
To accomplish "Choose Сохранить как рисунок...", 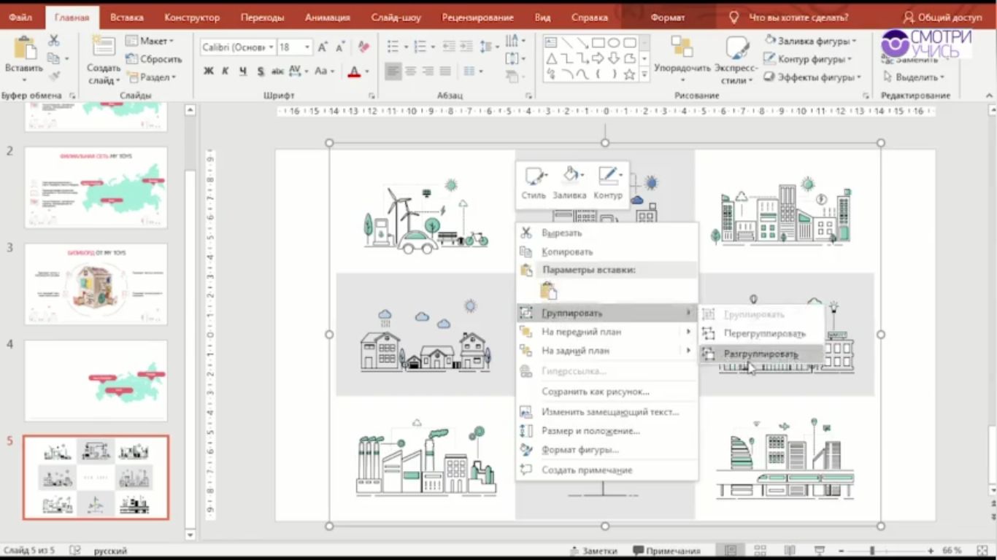I will (x=607, y=392).
